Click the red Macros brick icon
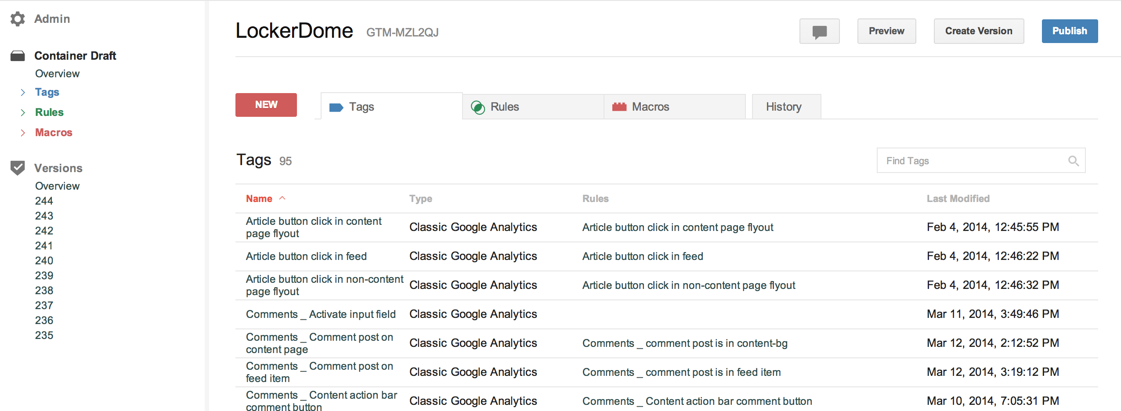The image size is (1121, 411). [x=619, y=107]
